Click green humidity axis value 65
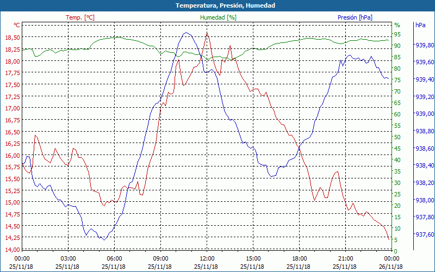Screen dimensions: 435x272 coord(397,103)
